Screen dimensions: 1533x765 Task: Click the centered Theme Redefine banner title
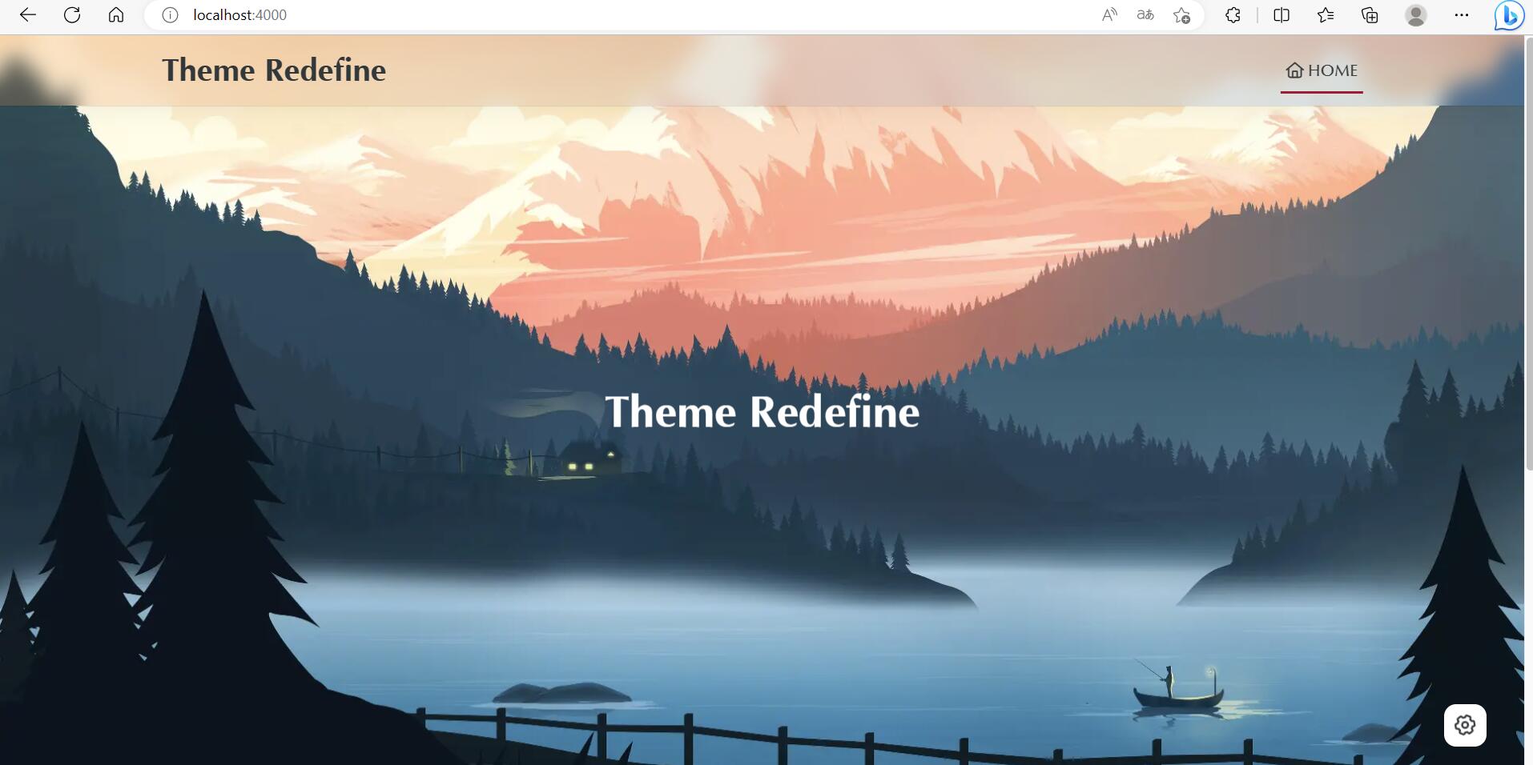click(762, 412)
